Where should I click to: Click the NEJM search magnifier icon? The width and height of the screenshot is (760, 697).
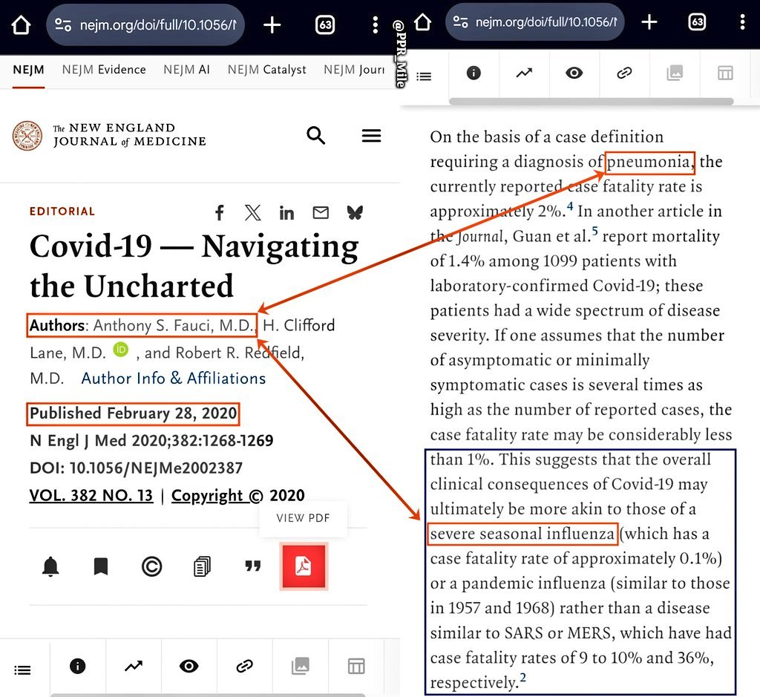(x=315, y=135)
